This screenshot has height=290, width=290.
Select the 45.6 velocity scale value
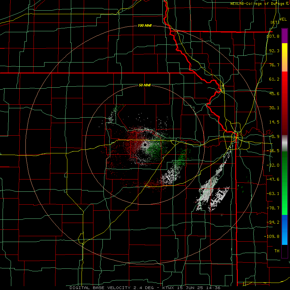274,93
